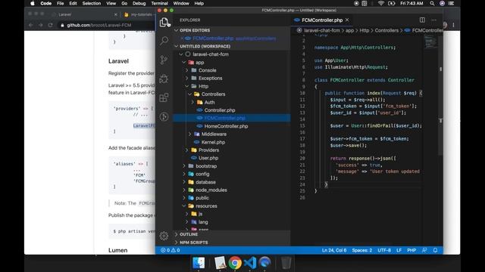Collapse the Open Editors section
The image size is (485, 272).
click(x=177, y=30)
